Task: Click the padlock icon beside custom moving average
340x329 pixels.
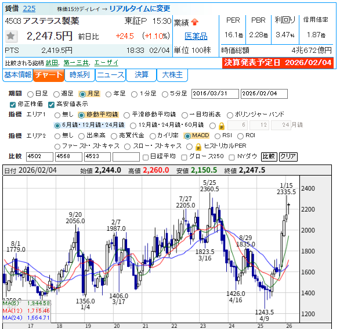Action: [x=221, y=126]
